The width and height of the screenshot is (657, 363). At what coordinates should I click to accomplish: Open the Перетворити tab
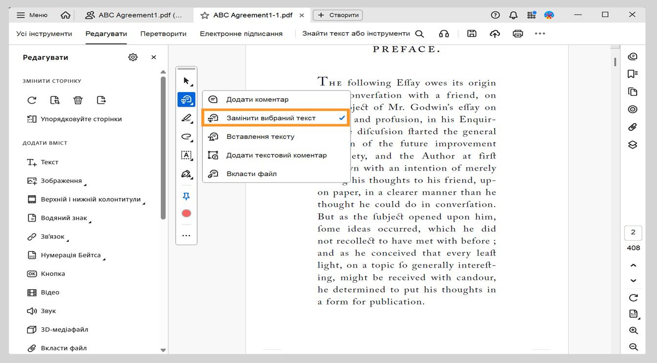tap(163, 34)
